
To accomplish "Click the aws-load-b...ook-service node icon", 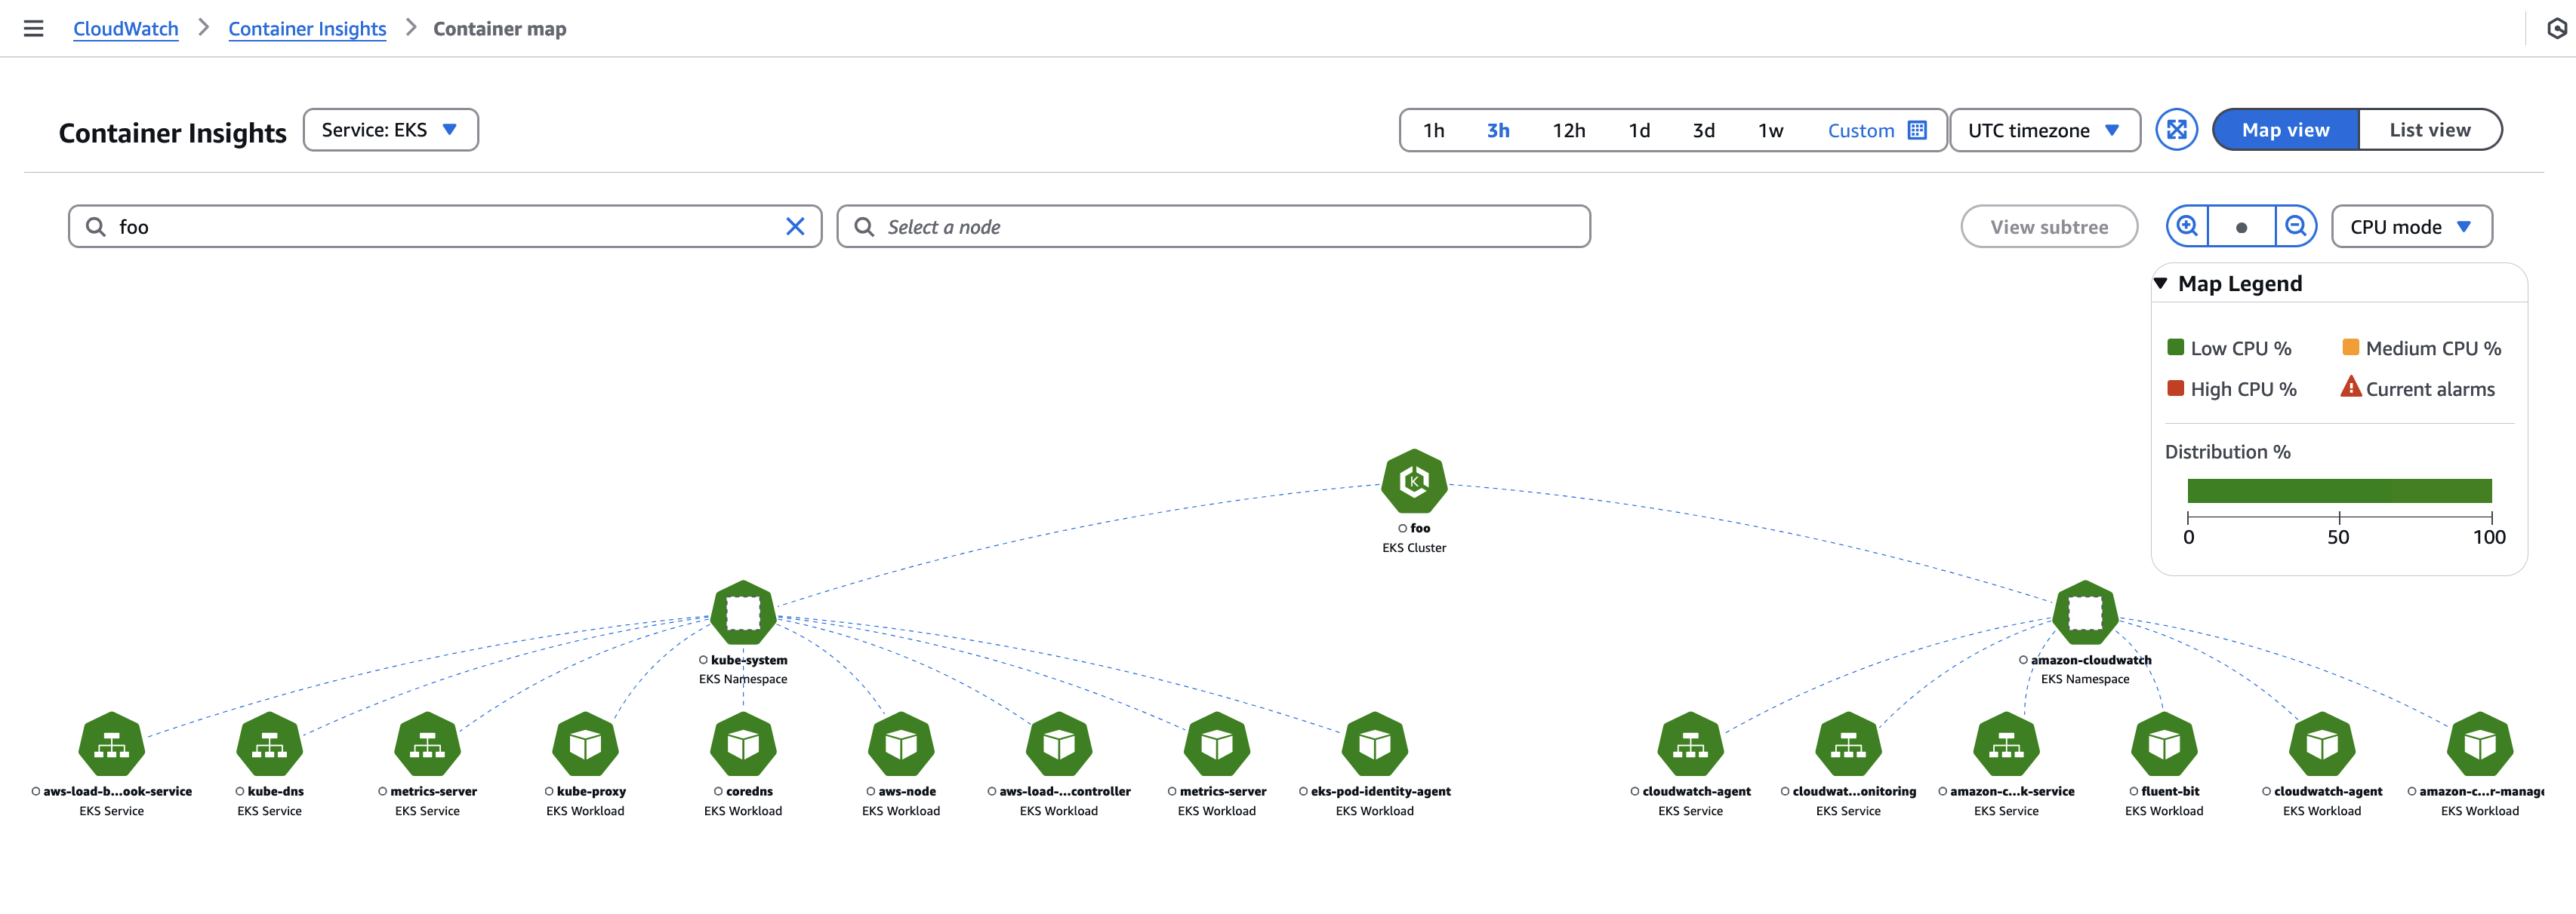I will click(112, 744).
